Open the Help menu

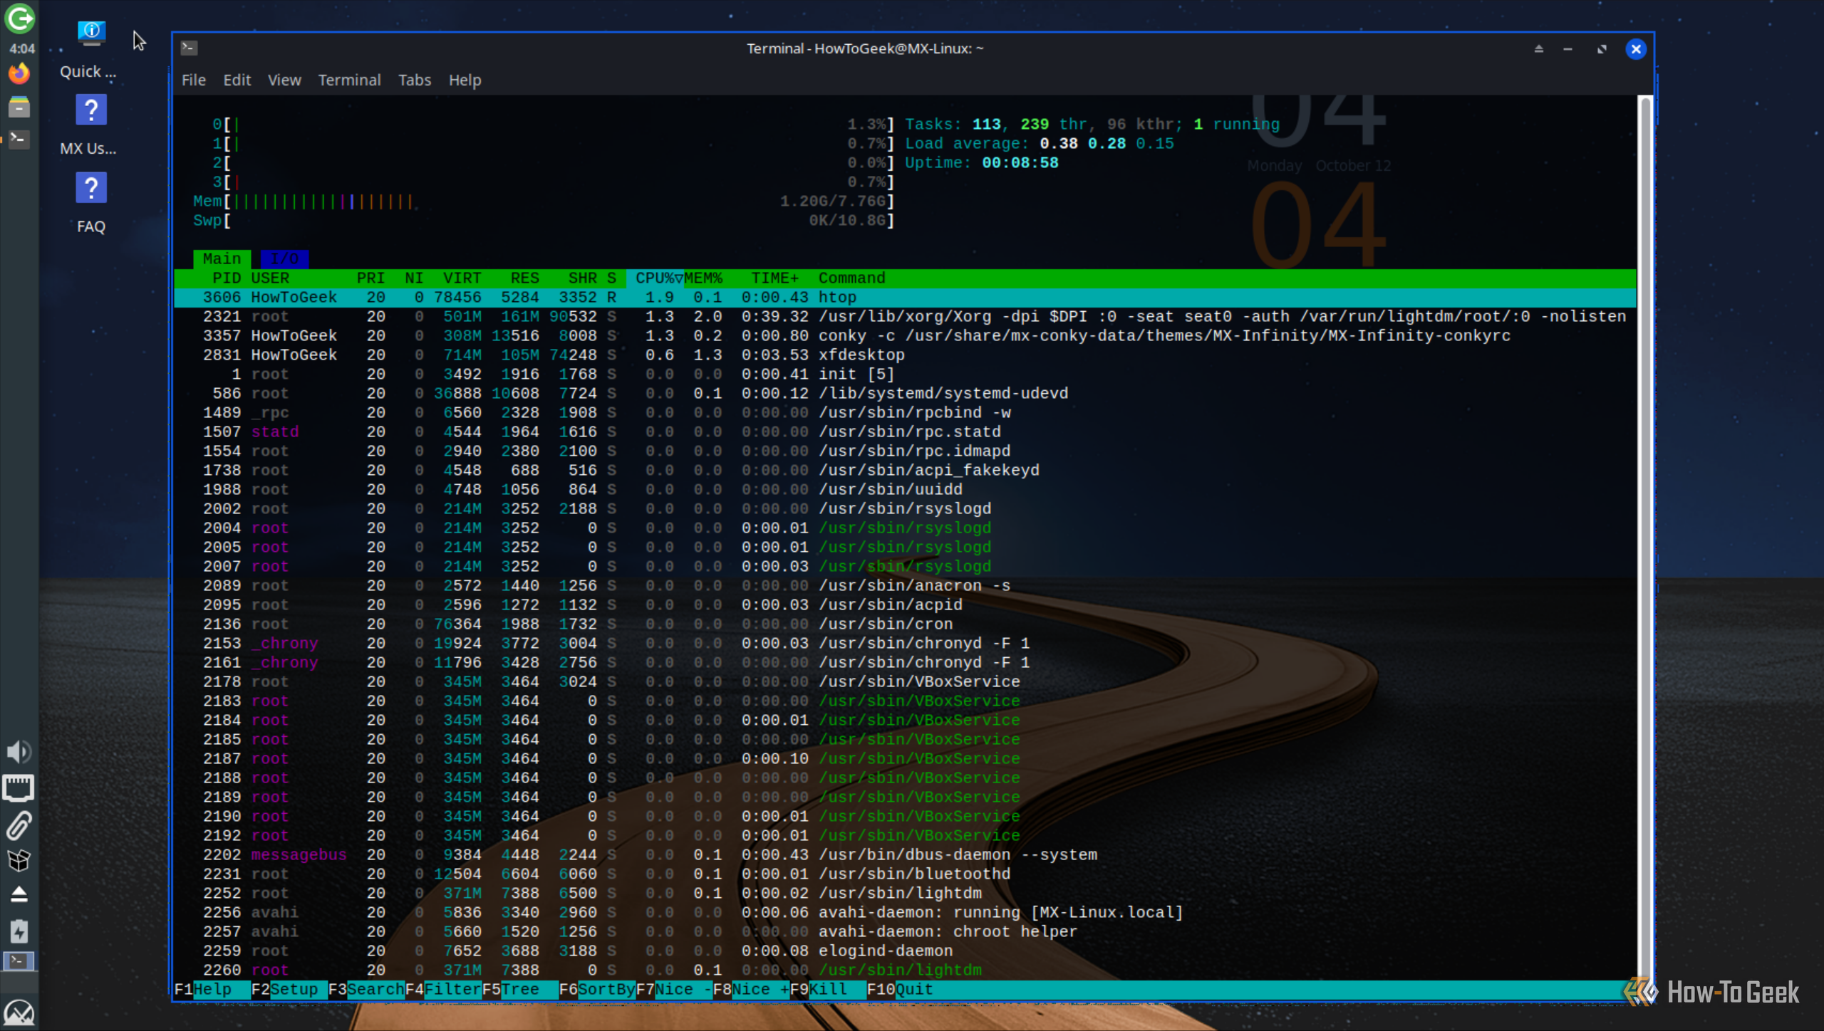(x=465, y=80)
